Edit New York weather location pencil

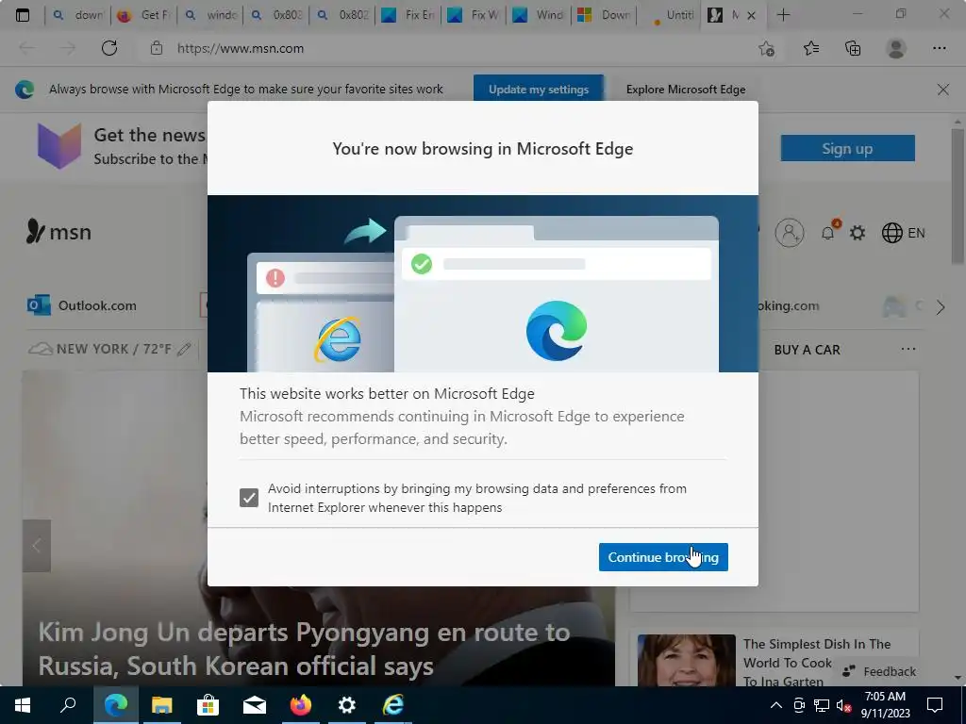pos(184,349)
